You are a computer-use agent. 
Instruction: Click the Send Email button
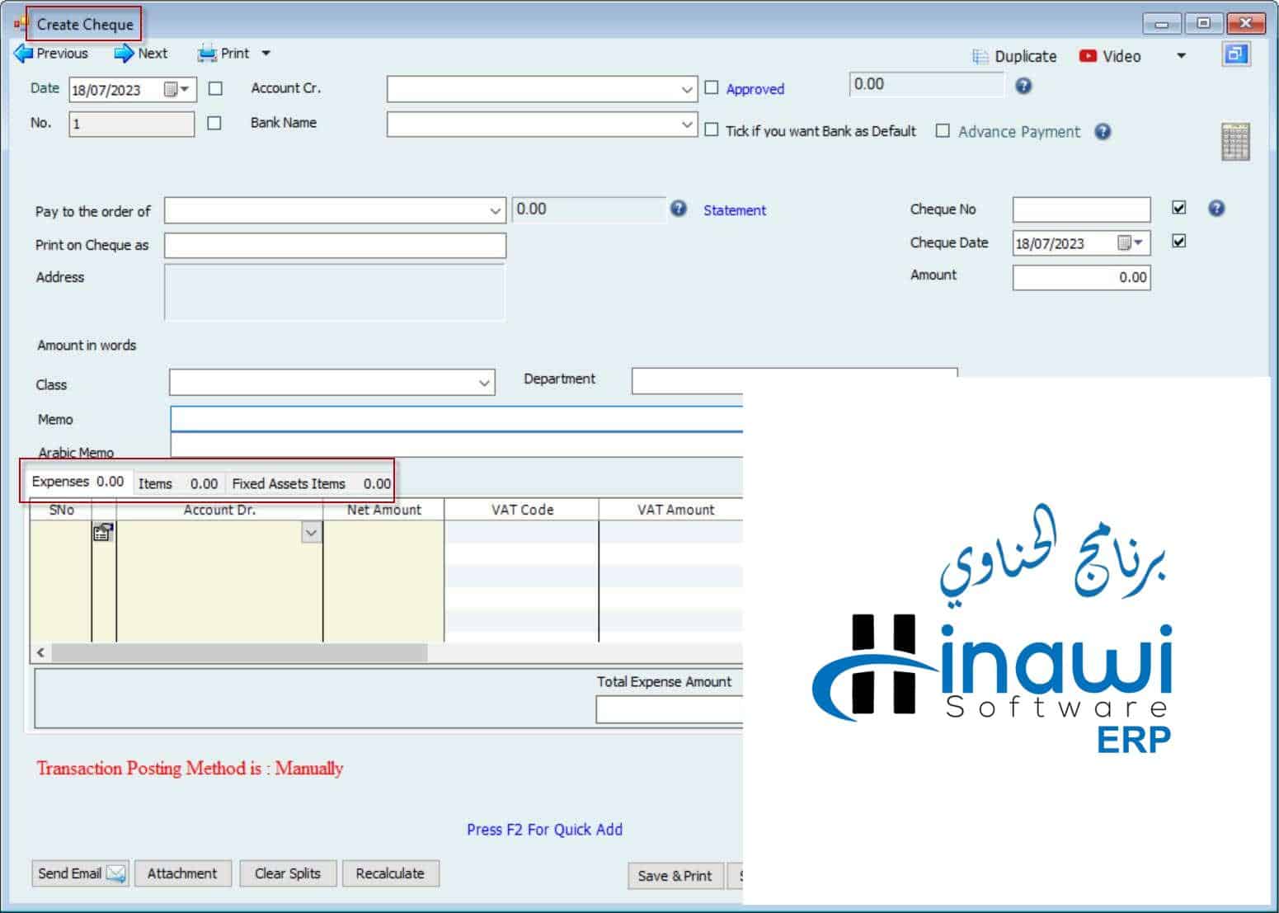pos(80,873)
